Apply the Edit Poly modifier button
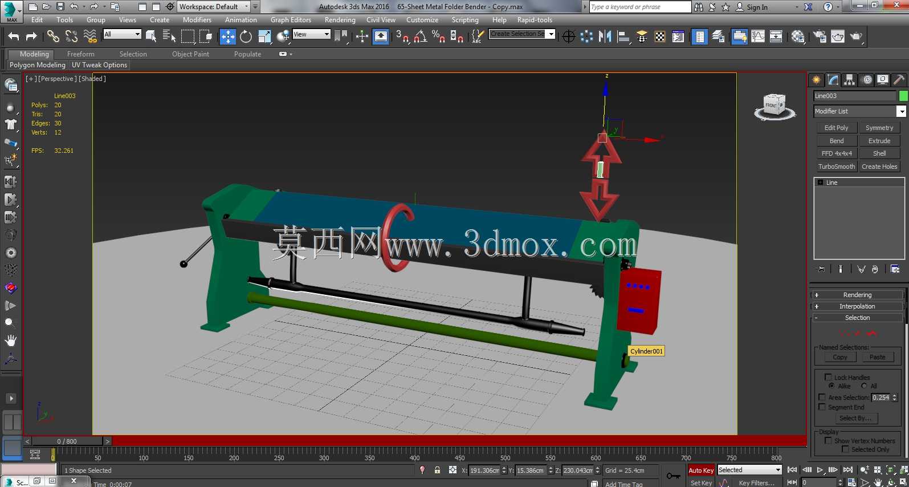Screen dimensions: 909x487 [x=837, y=128]
